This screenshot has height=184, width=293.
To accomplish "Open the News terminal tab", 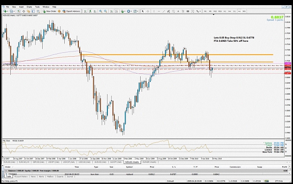I will pos(33,177).
